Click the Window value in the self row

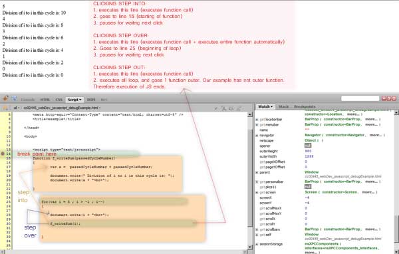tap(311, 235)
